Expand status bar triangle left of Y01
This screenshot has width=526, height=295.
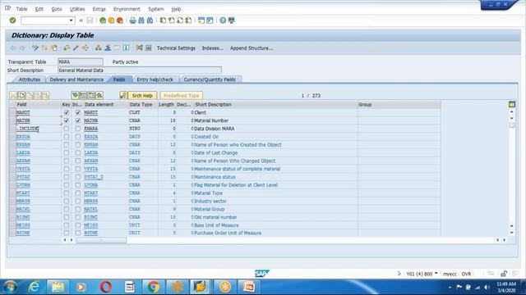pos(399,273)
